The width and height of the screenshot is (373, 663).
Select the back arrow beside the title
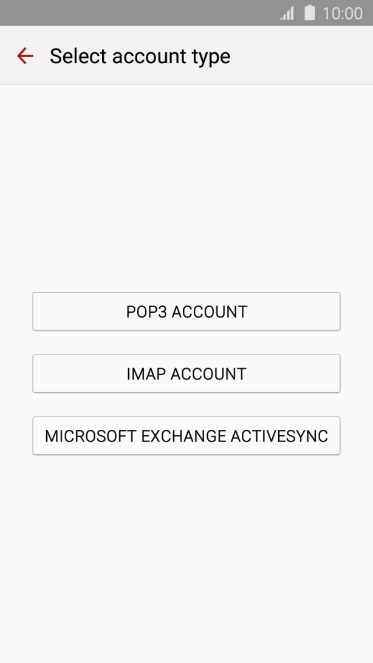pyautogui.click(x=24, y=56)
